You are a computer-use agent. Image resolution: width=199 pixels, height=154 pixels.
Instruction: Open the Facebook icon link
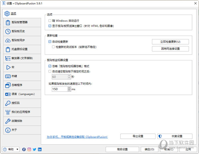[24, 149]
